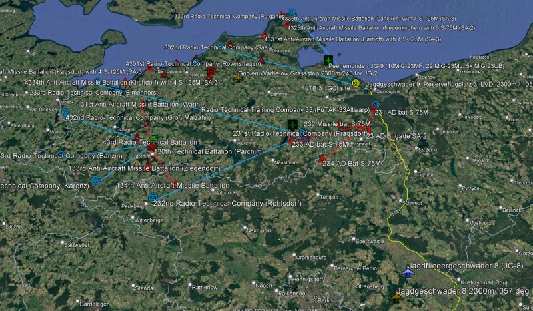Click red marker of 130th Technical Battalion Parchim
This screenshot has height=311, width=533.
pos(152,147)
